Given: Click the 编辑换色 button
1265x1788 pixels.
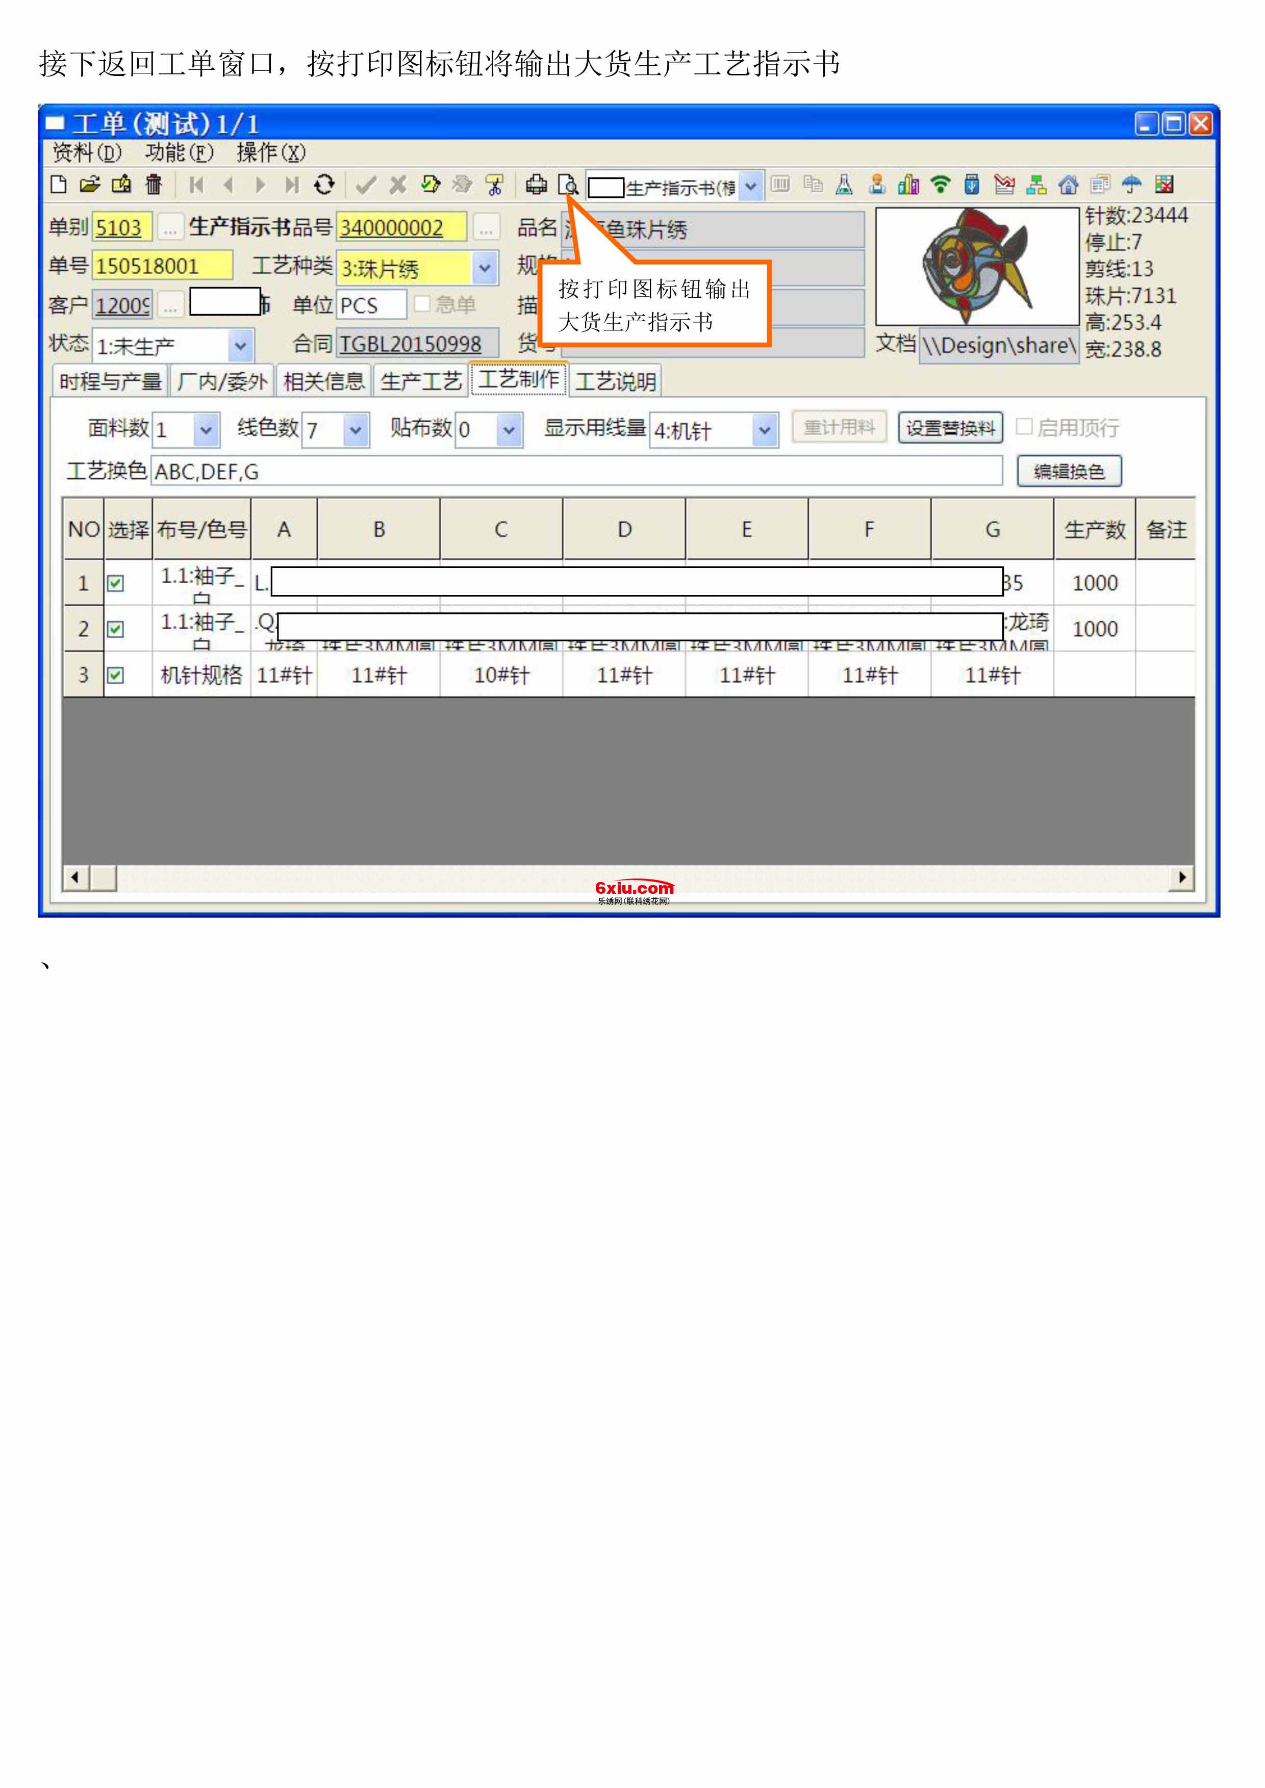Looking at the screenshot, I should coord(1069,471).
